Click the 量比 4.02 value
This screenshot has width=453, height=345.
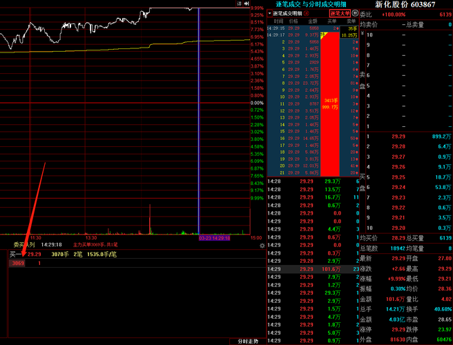(446, 299)
